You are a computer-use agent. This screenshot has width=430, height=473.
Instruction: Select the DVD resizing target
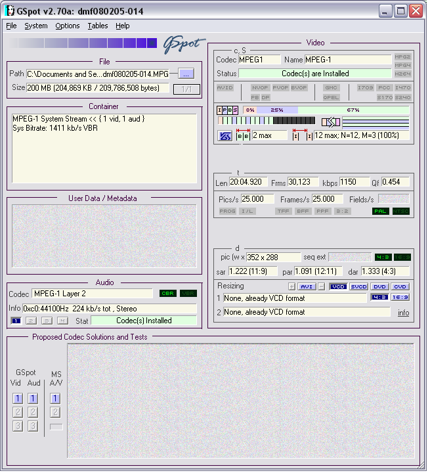[x=379, y=287]
